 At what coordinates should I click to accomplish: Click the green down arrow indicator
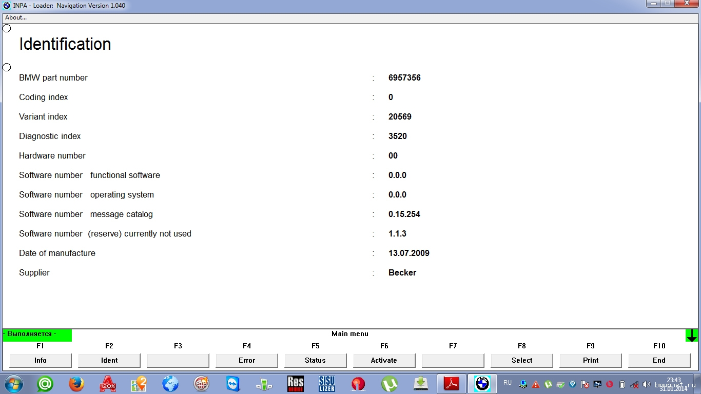pyautogui.click(x=692, y=336)
